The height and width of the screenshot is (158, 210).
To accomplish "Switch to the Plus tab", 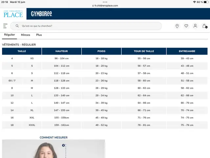I will click(39, 35).
